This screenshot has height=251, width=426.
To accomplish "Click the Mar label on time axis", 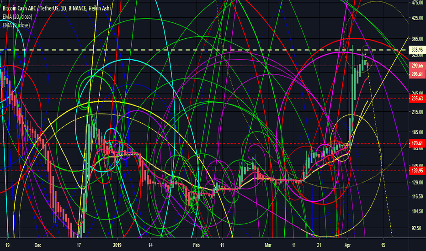I will point(268,246).
